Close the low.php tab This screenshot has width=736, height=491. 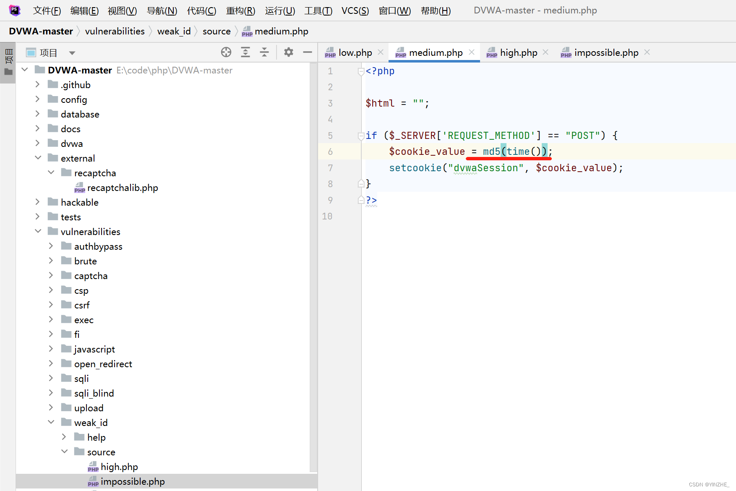coord(381,52)
